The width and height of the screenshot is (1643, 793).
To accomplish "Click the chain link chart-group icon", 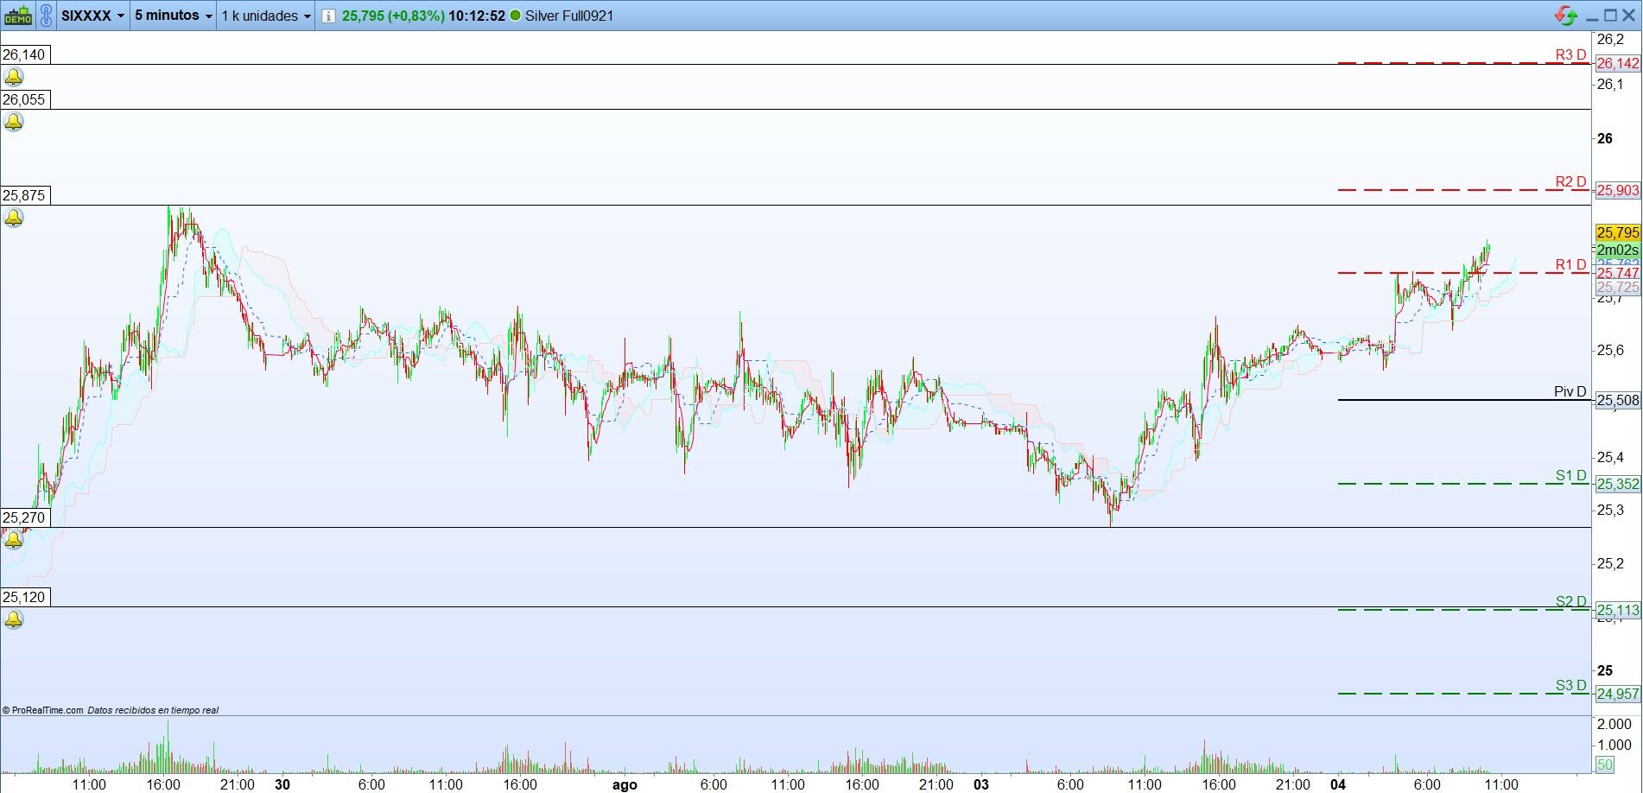I will [46, 16].
